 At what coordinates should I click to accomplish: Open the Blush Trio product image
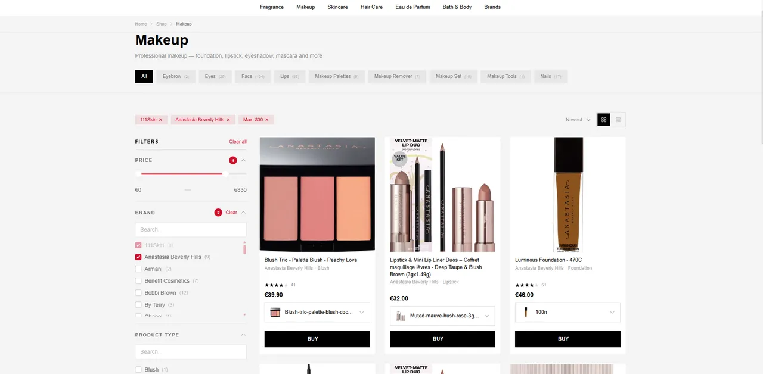[317, 194]
